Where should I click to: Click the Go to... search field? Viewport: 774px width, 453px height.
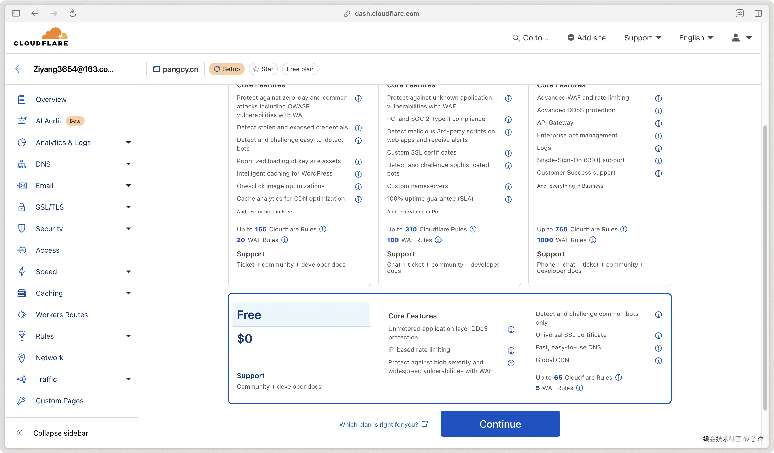531,37
